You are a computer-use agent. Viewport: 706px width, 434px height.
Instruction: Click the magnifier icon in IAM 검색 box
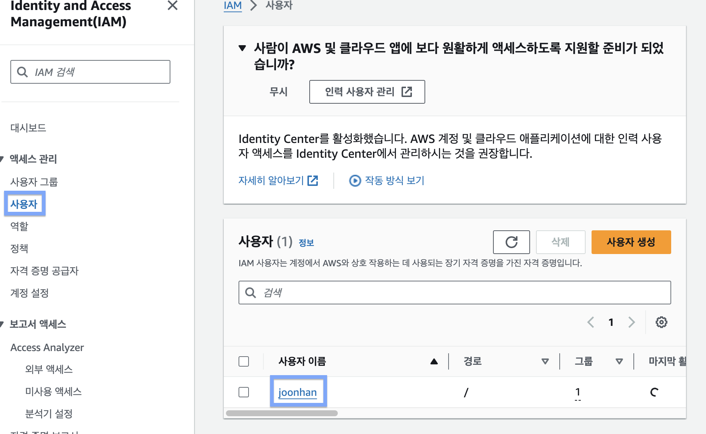click(23, 72)
